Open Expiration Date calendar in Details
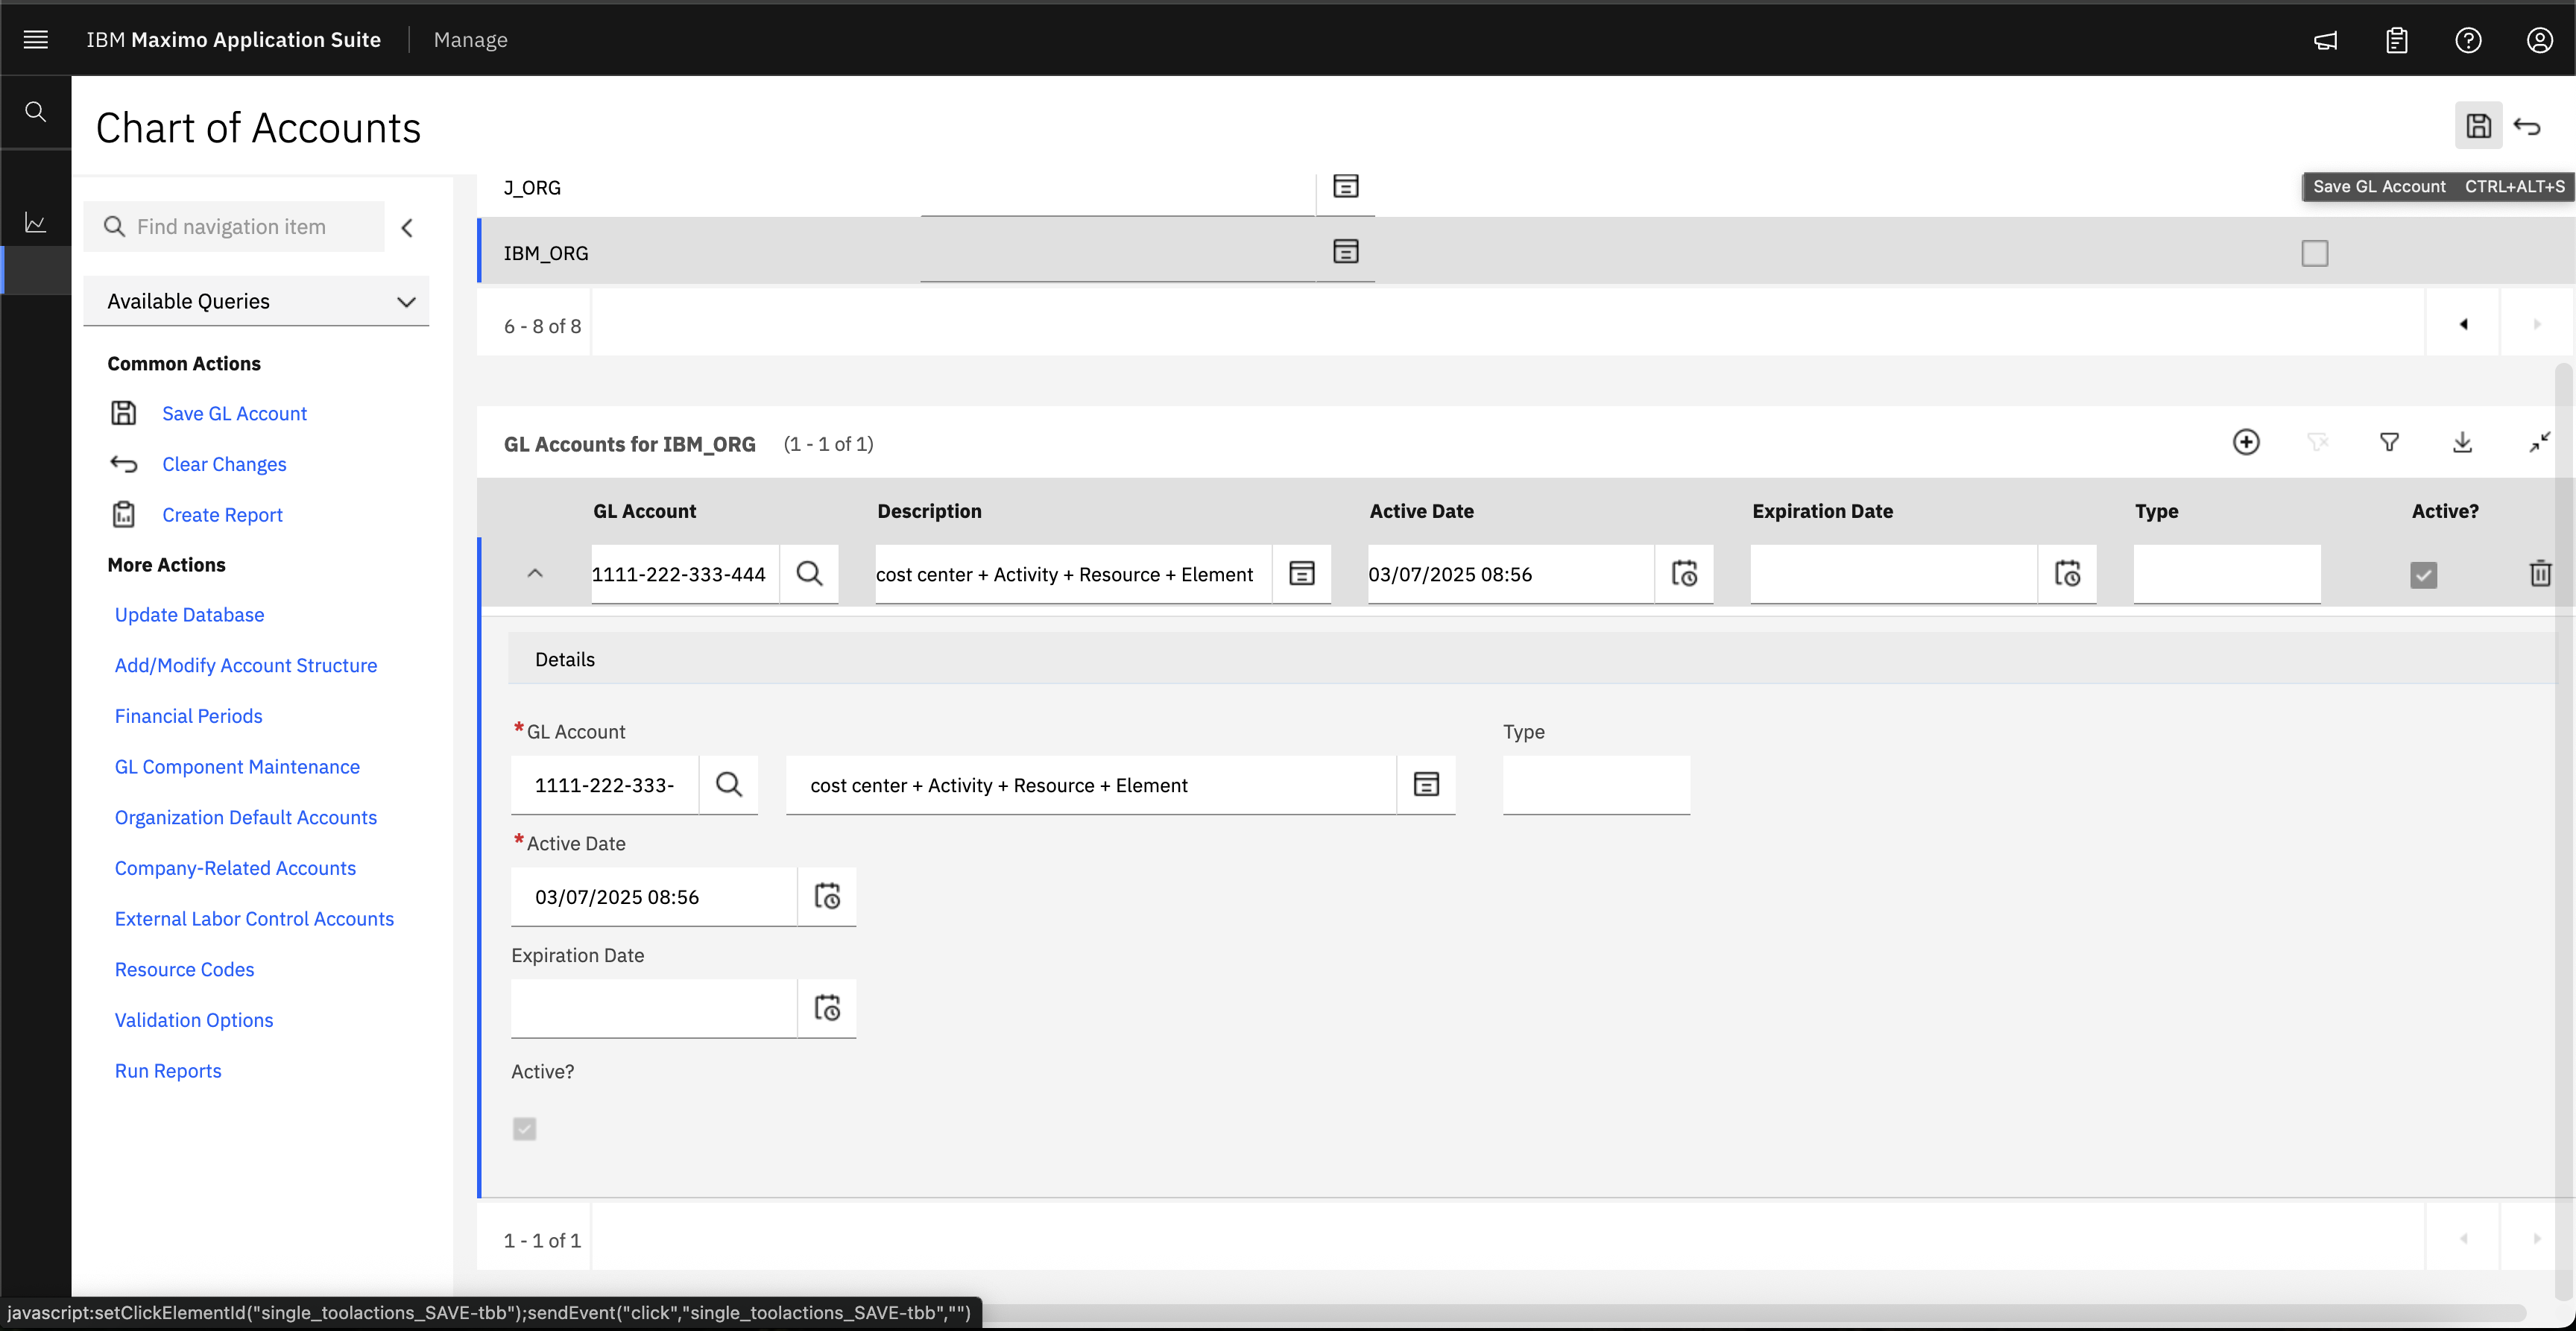Image resolution: width=2576 pixels, height=1331 pixels. 827,1009
